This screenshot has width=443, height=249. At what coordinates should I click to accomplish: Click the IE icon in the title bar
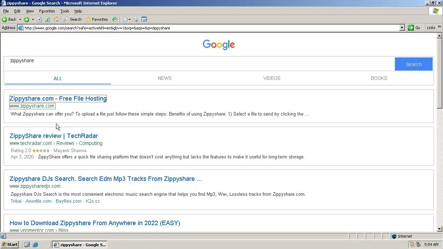point(3,3)
